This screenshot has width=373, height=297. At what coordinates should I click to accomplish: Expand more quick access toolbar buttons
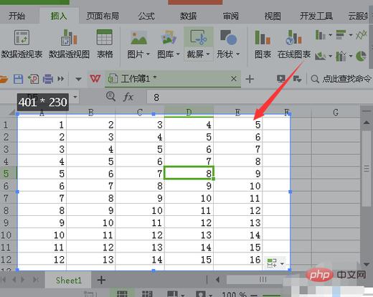61,79
